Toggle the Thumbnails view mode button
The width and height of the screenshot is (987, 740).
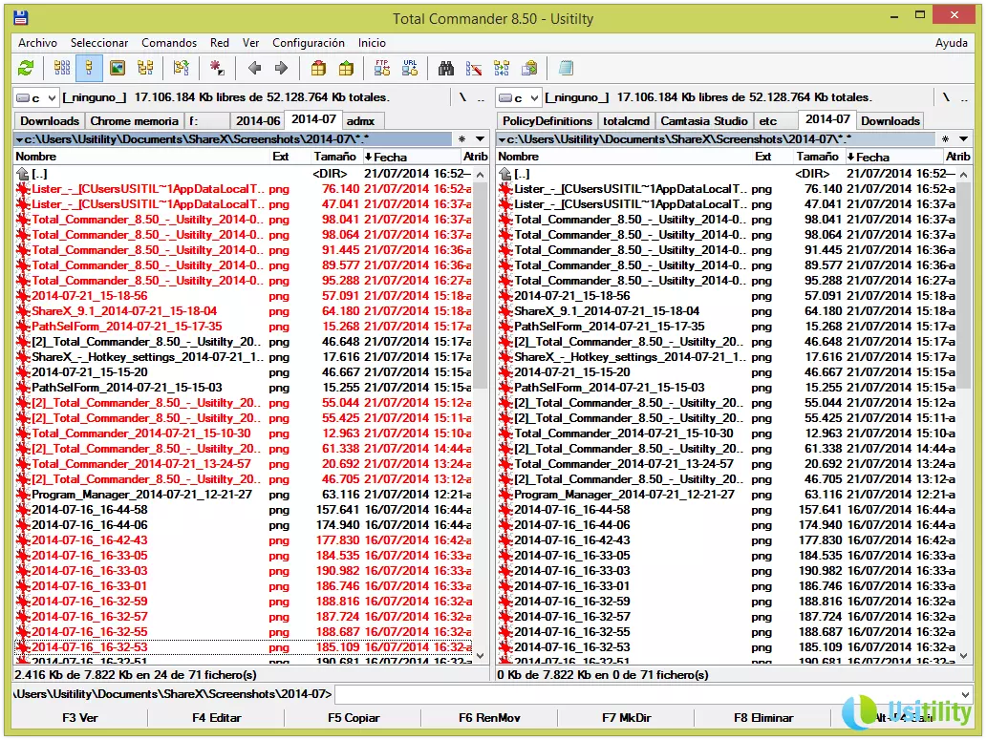click(x=117, y=68)
